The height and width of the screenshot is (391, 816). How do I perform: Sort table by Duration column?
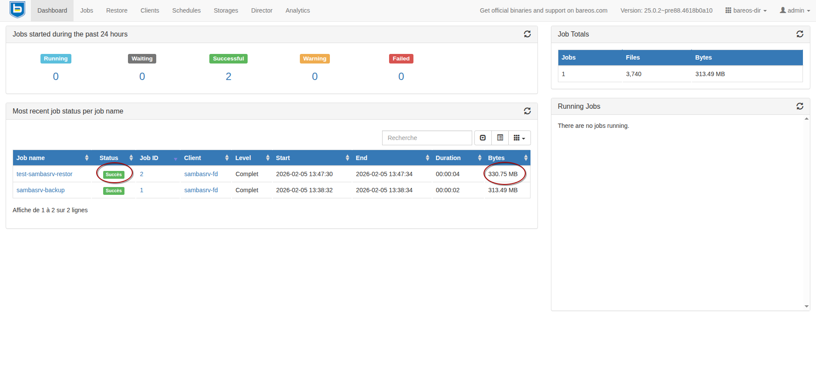[458, 158]
